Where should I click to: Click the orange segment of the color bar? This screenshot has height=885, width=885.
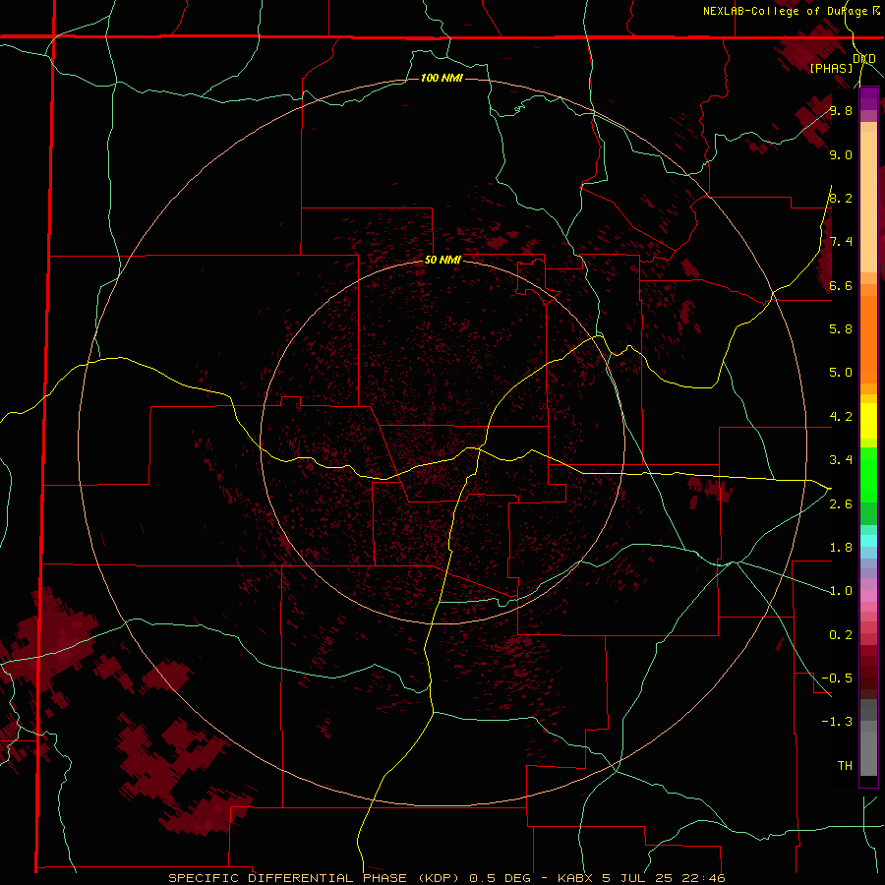pyautogui.click(x=868, y=338)
